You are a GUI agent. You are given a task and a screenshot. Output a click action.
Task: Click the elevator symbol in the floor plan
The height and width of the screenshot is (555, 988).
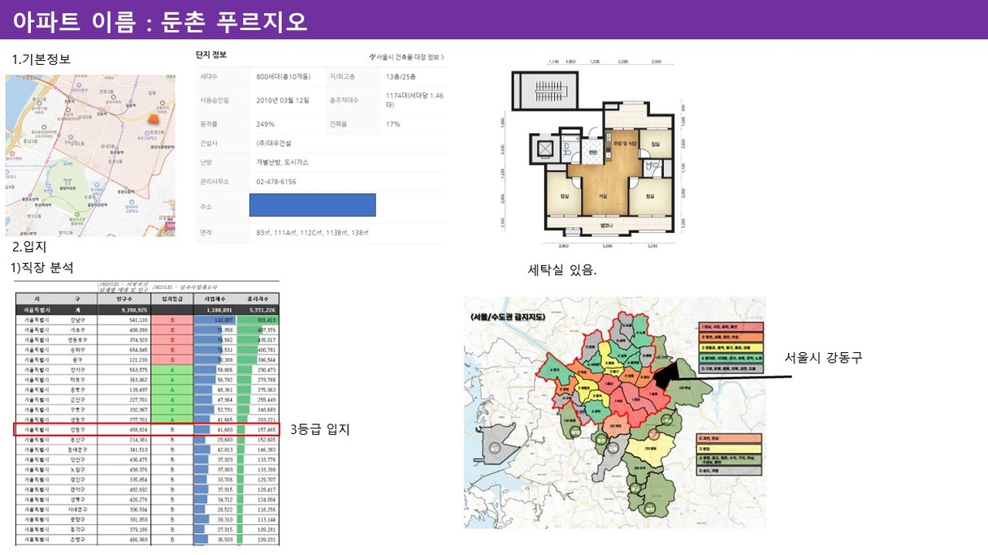click(x=546, y=148)
